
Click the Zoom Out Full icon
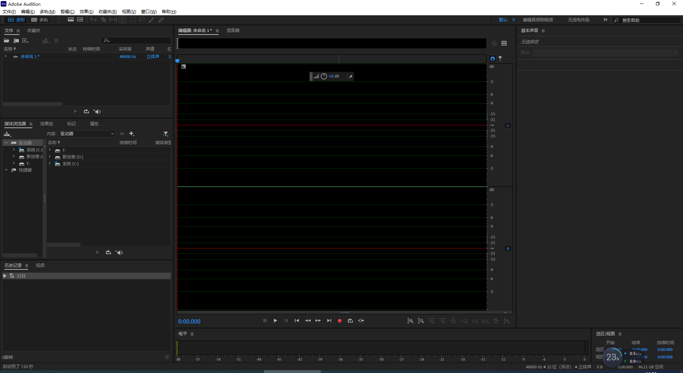pyautogui.click(x=453, y=321)
